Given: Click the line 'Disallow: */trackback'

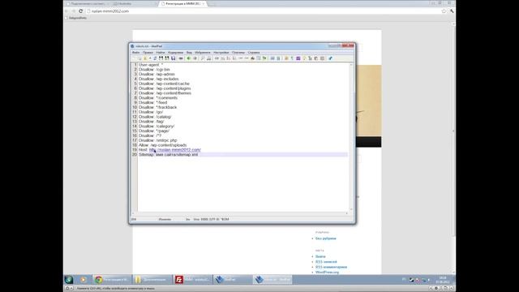Looking at the screenshot, I should 157,107.
